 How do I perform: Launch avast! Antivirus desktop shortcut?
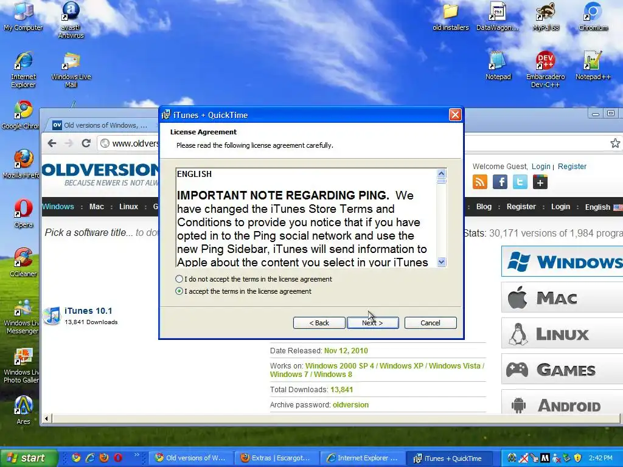71,19
